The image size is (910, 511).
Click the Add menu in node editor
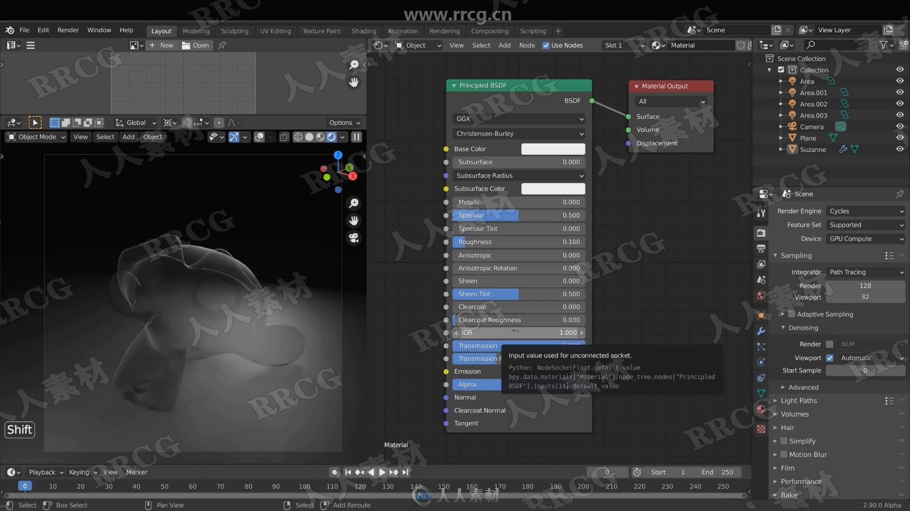(x=504, y=45)
